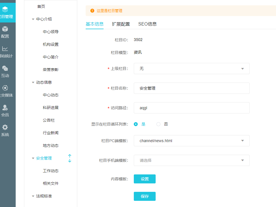Open the 社交媒体 sidebar icon
The image size is (276, 207).
click(x=5, y=88)
